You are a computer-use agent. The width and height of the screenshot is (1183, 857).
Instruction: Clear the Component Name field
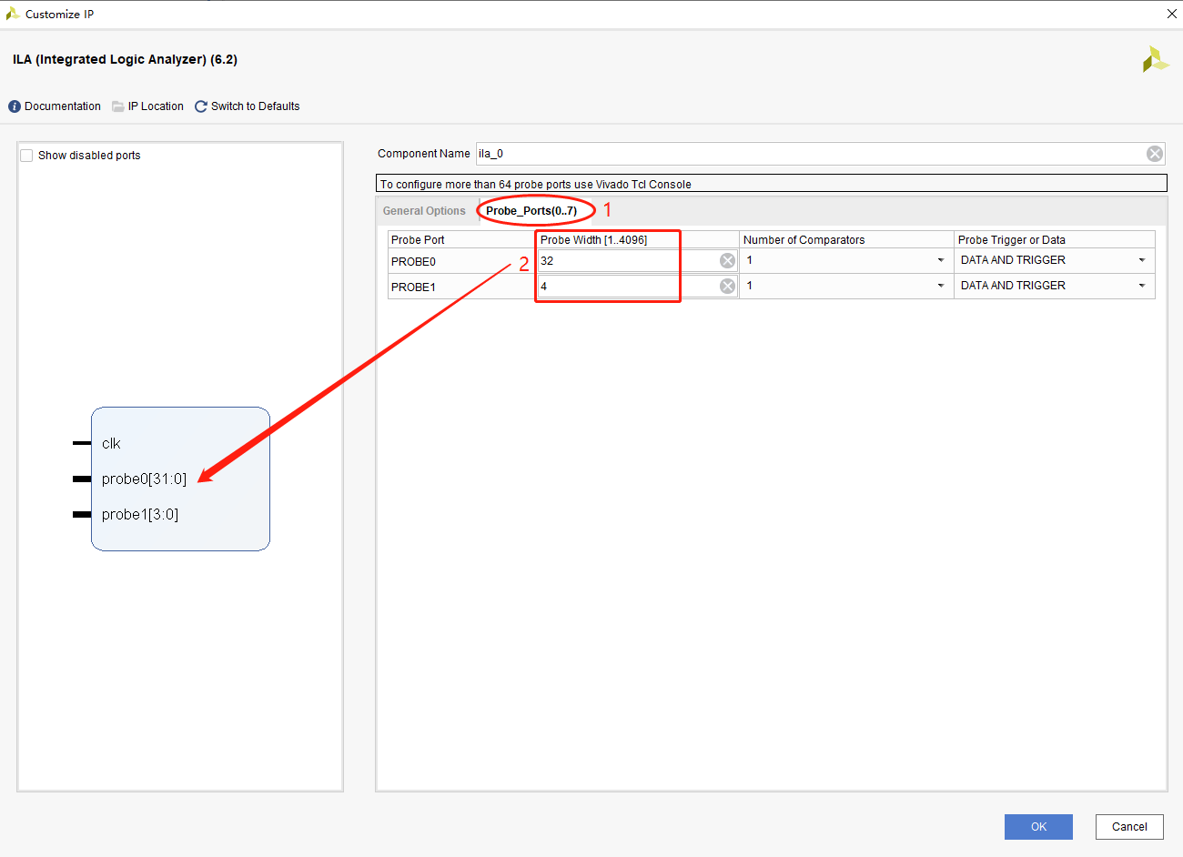coord(1155,154)
